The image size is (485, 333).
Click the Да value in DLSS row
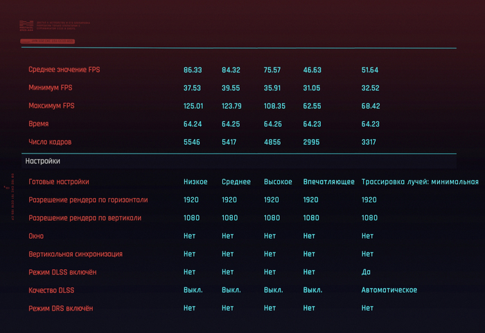(366, 272)
